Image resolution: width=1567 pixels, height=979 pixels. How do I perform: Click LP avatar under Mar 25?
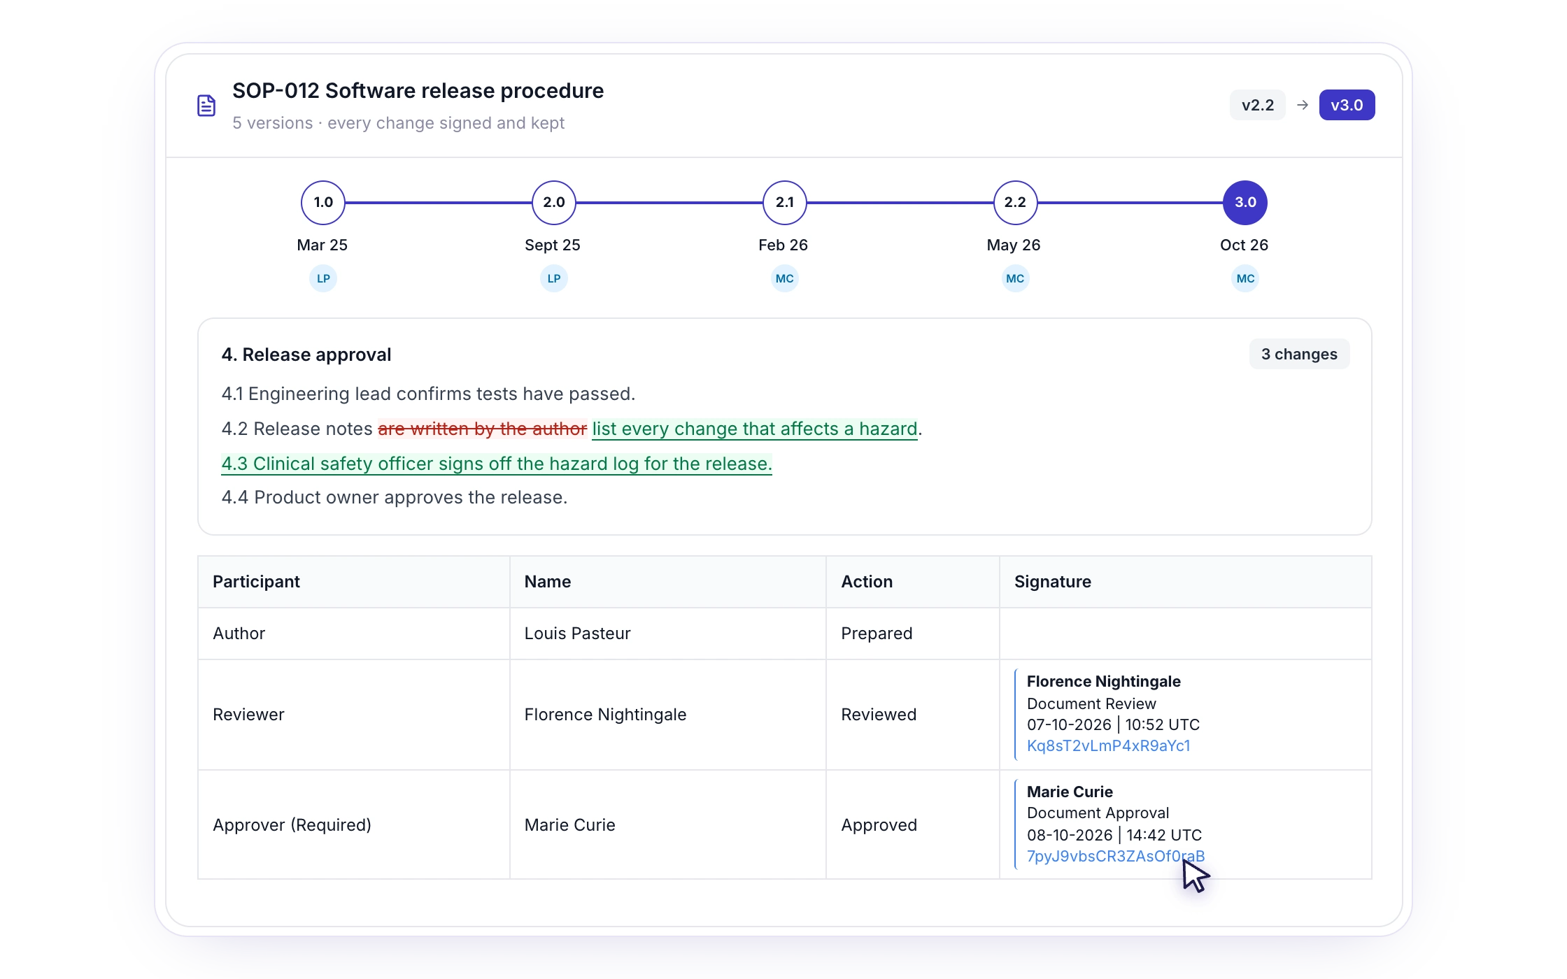click(x=323, y=278)
